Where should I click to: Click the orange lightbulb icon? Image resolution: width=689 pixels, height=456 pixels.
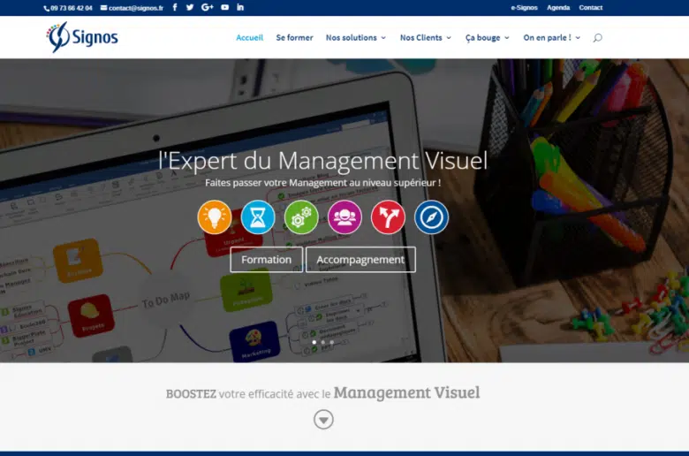click(x=215, y=217)
